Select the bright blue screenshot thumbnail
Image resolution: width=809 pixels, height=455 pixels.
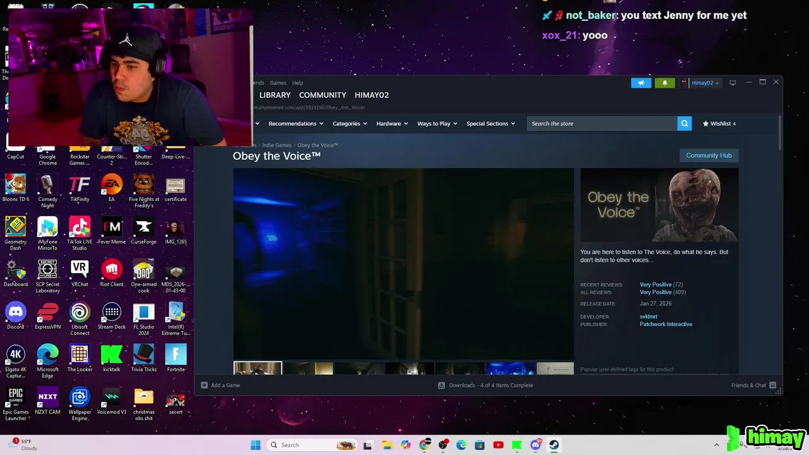coord(510,368)
